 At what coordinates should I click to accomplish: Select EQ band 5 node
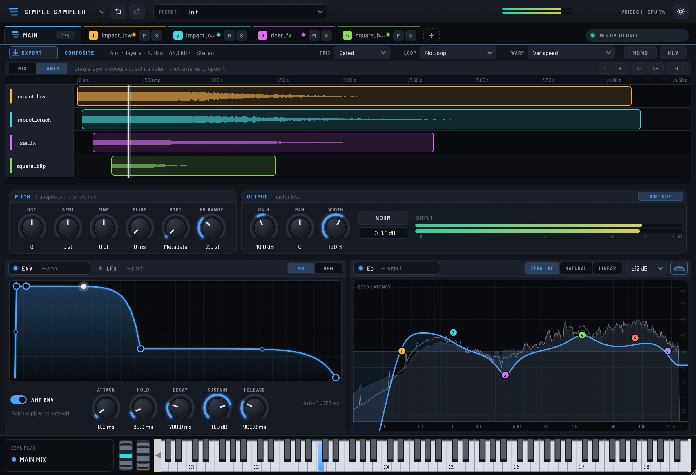pyautogui.click(x=635, y=338)
